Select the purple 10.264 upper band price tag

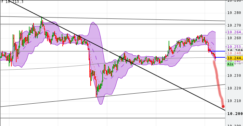click(235, 32)
